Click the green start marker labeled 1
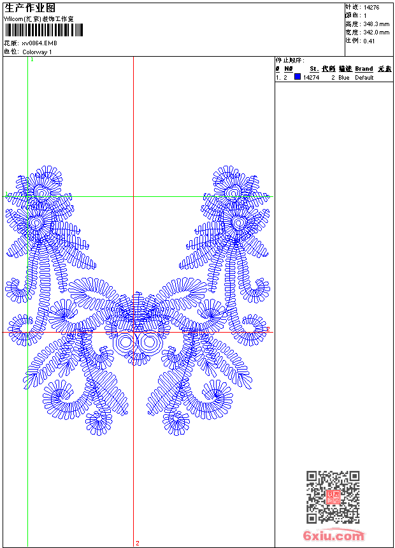 point(32,59)
